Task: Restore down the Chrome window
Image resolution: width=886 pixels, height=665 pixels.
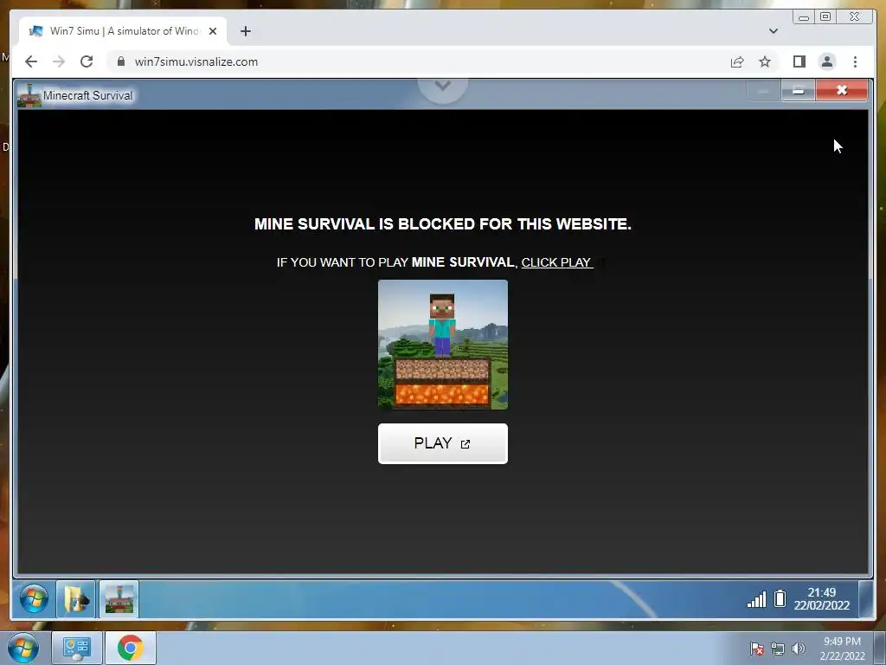Action: (825, 17)
